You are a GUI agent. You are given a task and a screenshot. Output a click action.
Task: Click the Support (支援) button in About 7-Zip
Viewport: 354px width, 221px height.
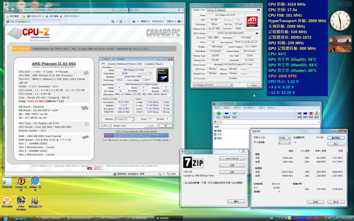232,165
